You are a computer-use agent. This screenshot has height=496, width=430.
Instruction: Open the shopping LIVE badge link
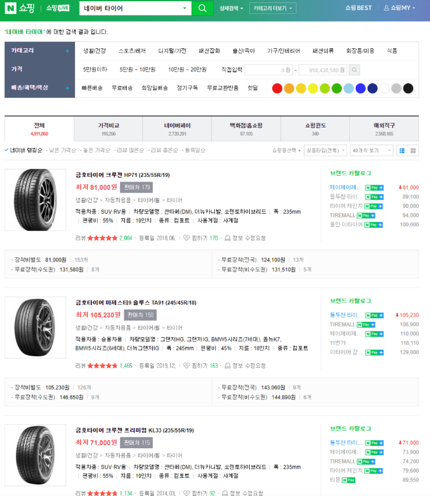58,8
